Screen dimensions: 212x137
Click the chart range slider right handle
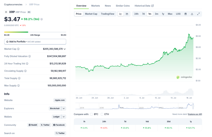[193, 106]
